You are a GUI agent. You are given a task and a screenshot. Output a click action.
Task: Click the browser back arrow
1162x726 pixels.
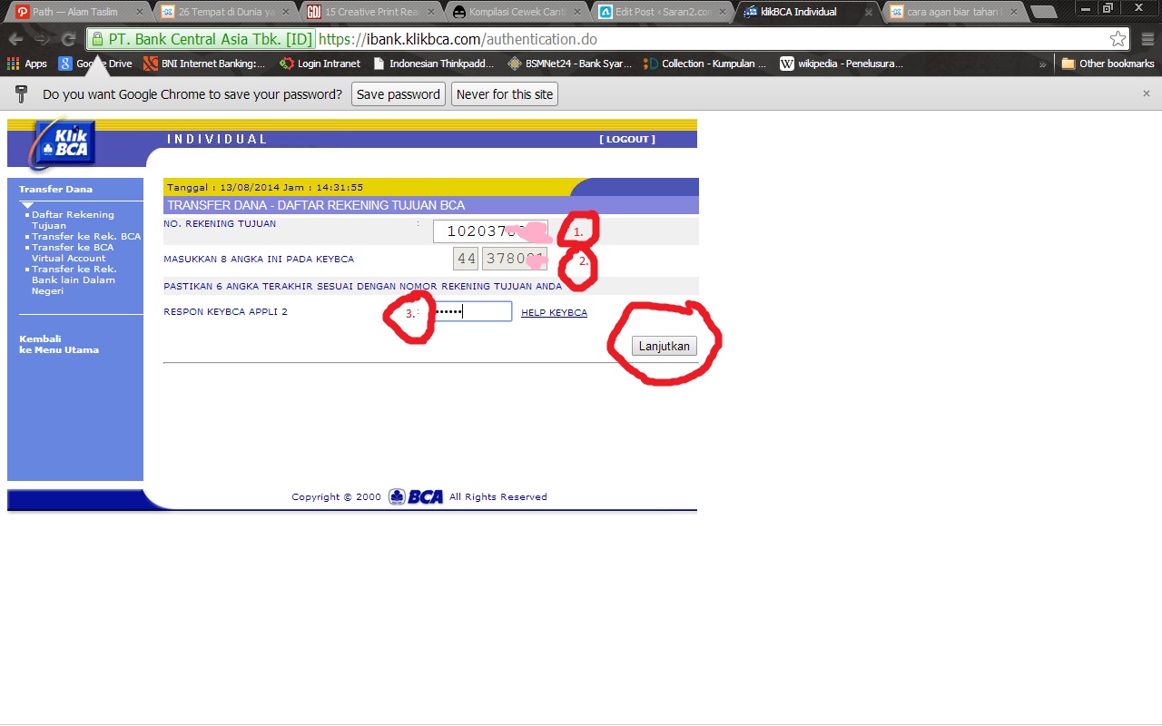click(x=15, y=39)
